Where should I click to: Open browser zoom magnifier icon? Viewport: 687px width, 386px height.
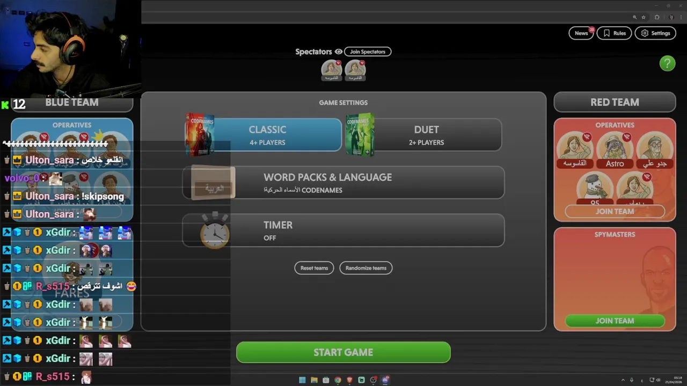pyautogui.click(x=635, y=17)
